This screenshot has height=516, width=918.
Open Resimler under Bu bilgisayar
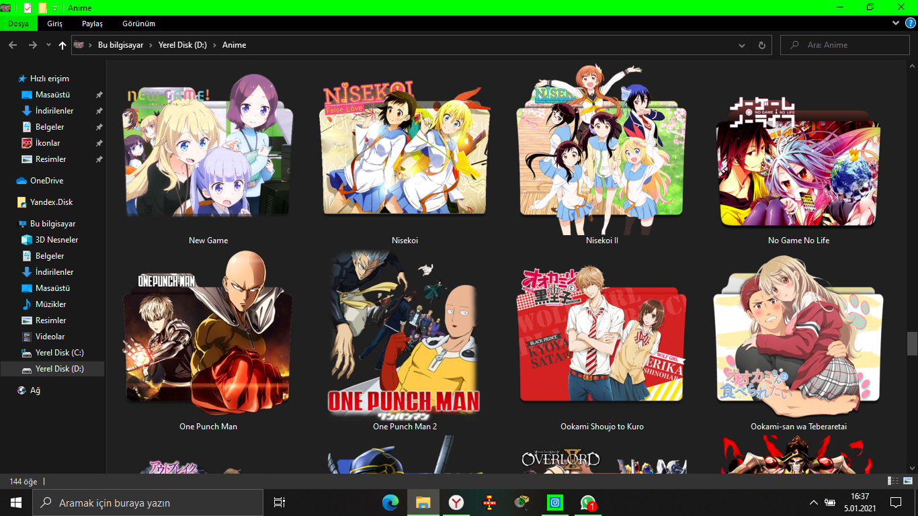(50, 320)
